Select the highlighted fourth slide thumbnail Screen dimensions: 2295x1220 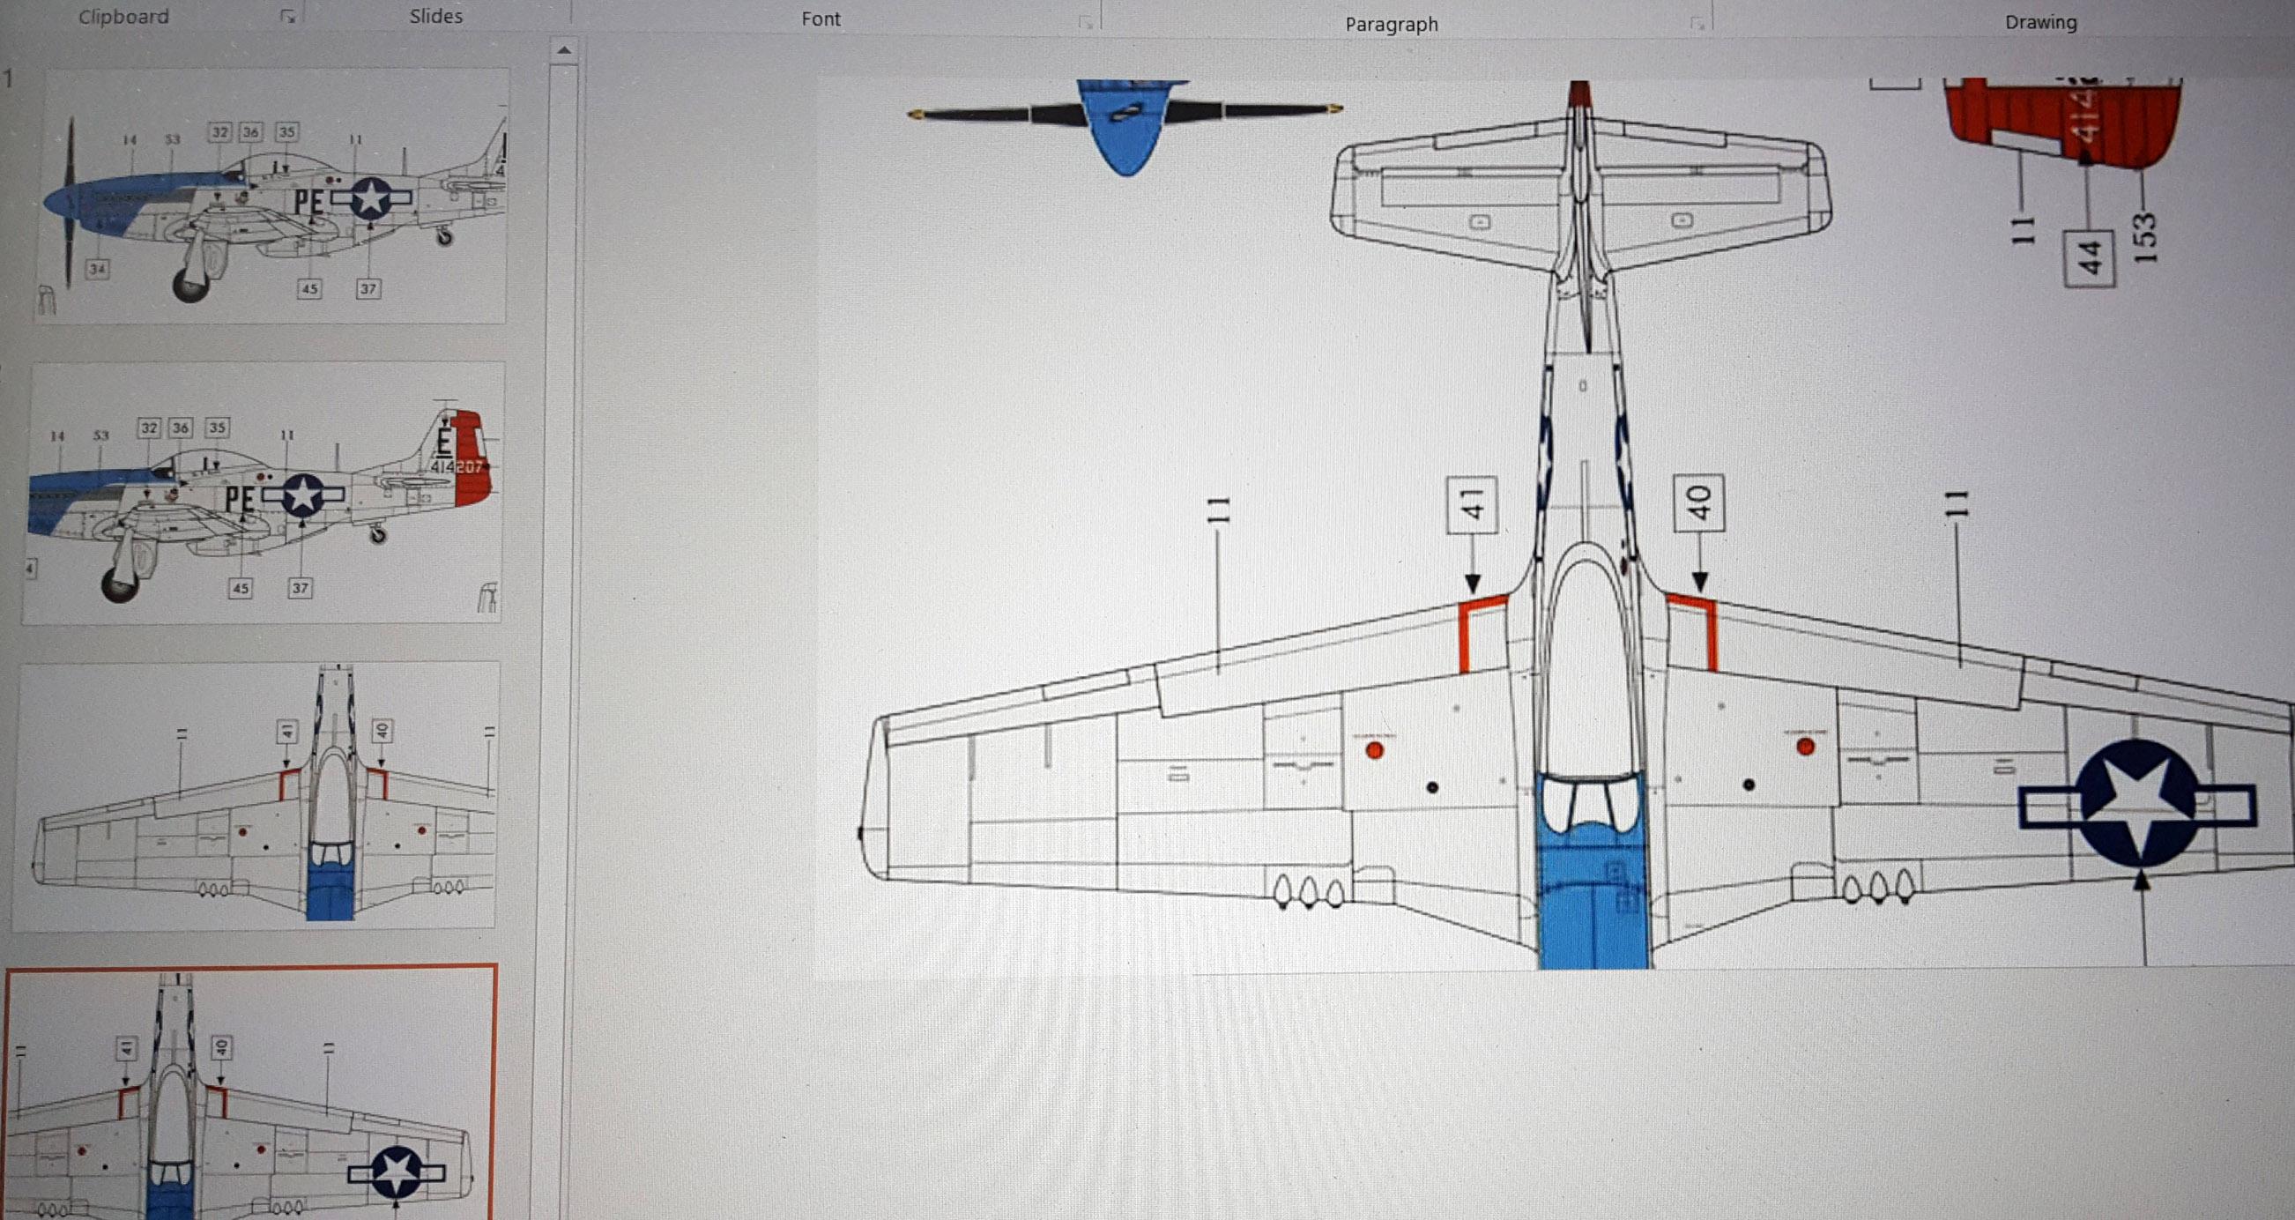(x=250, y=1091)
